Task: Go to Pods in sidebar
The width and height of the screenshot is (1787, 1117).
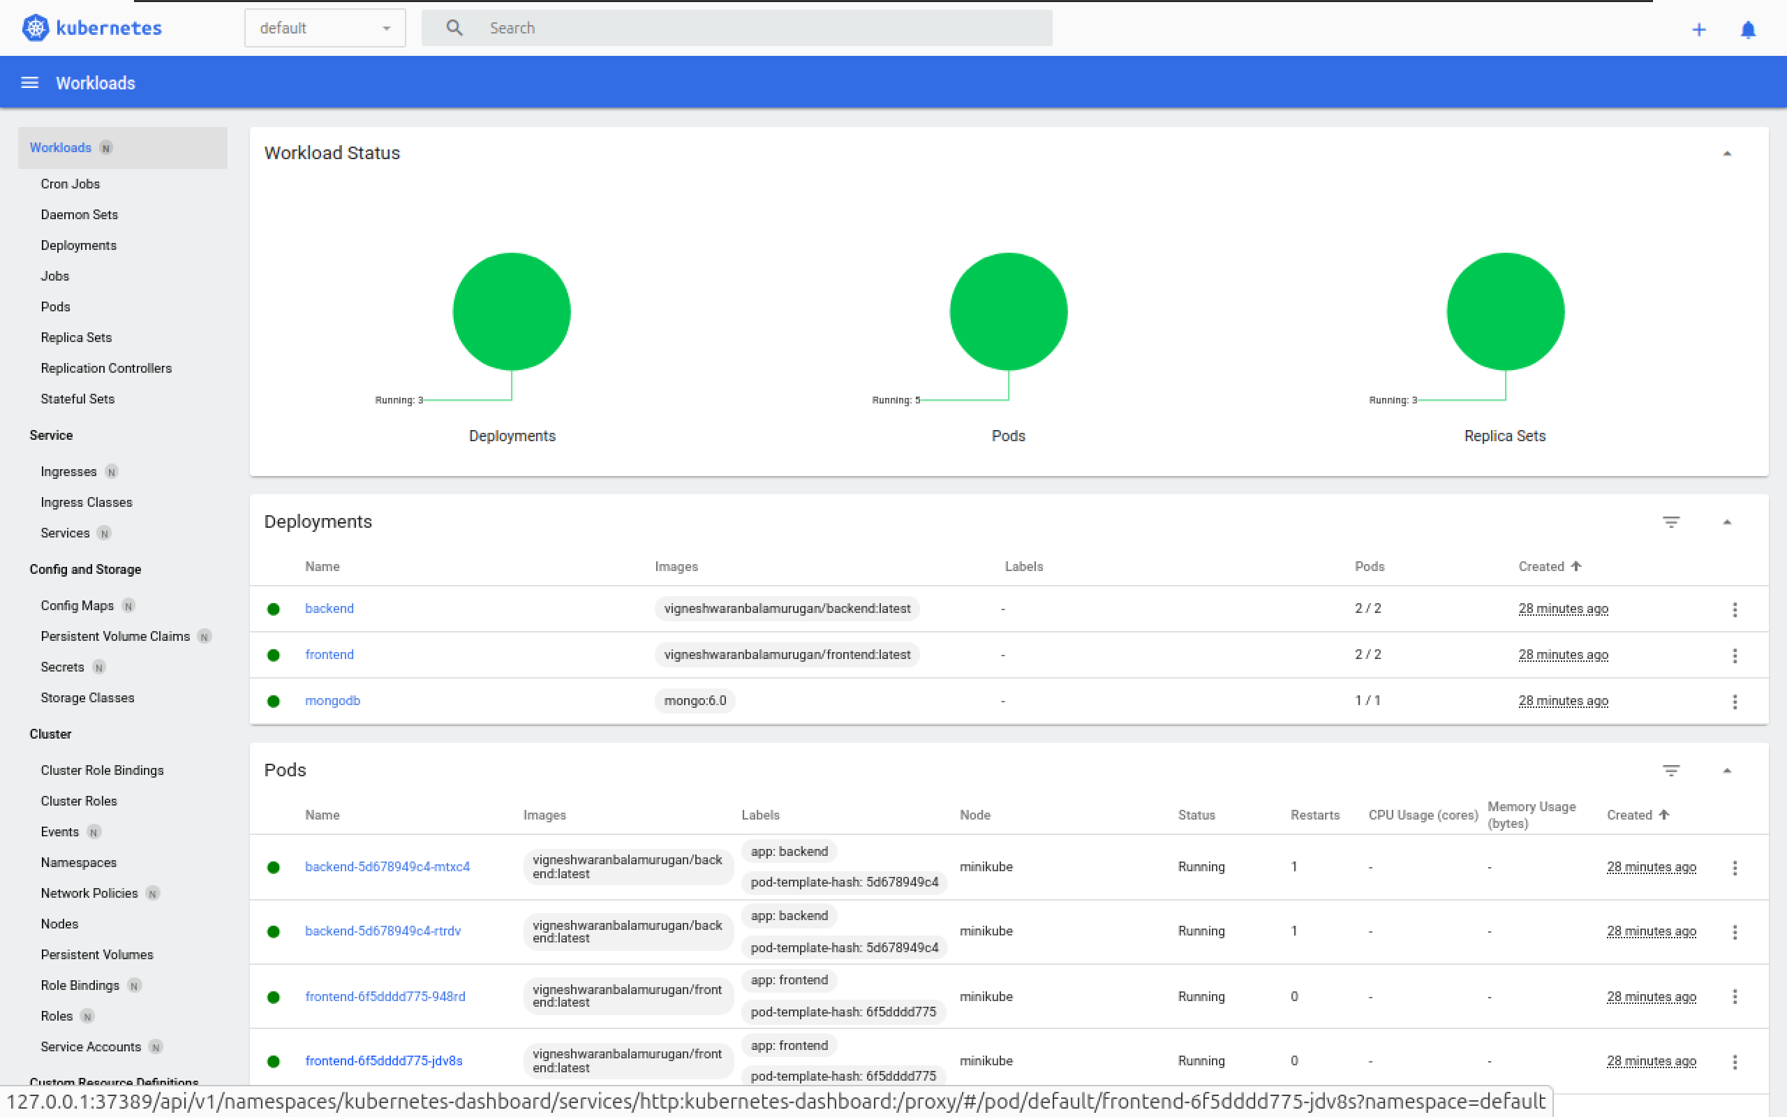Action: pyautogui.click(x=55, y=306)
